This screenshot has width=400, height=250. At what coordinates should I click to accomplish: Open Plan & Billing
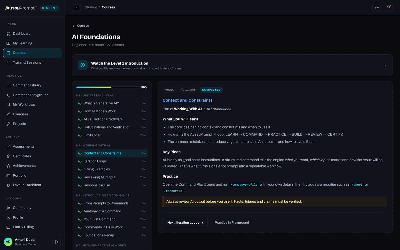32,227
